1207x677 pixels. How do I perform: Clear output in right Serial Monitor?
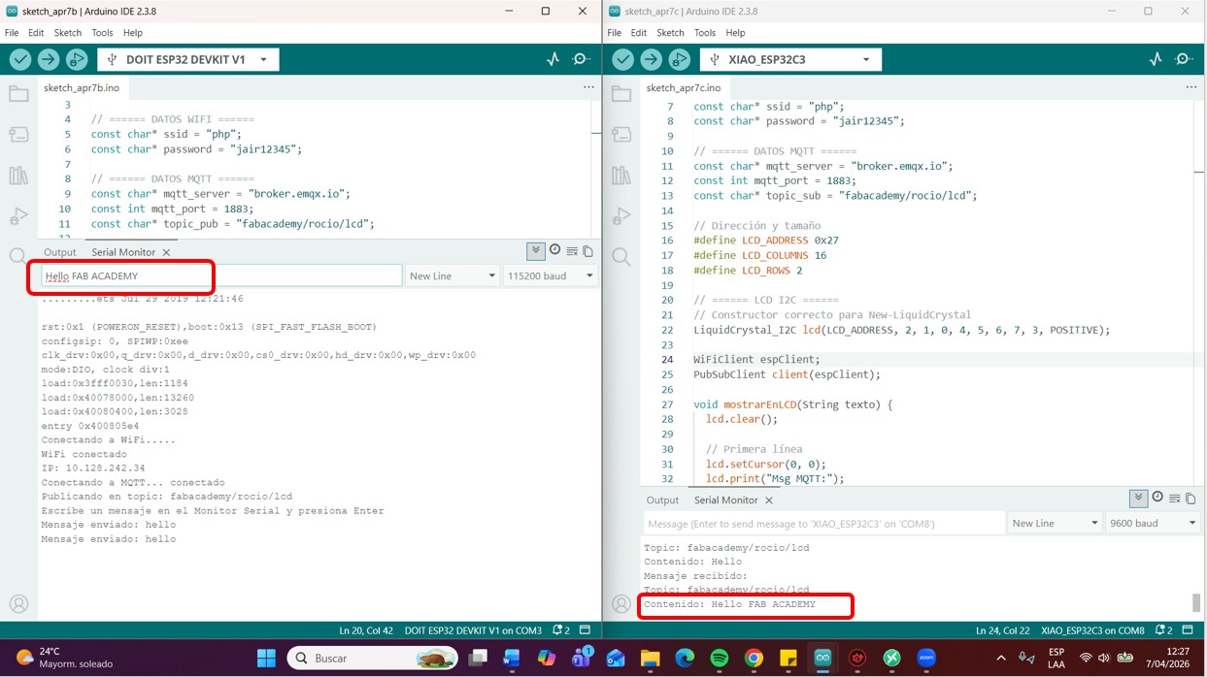pos(1174,499)
